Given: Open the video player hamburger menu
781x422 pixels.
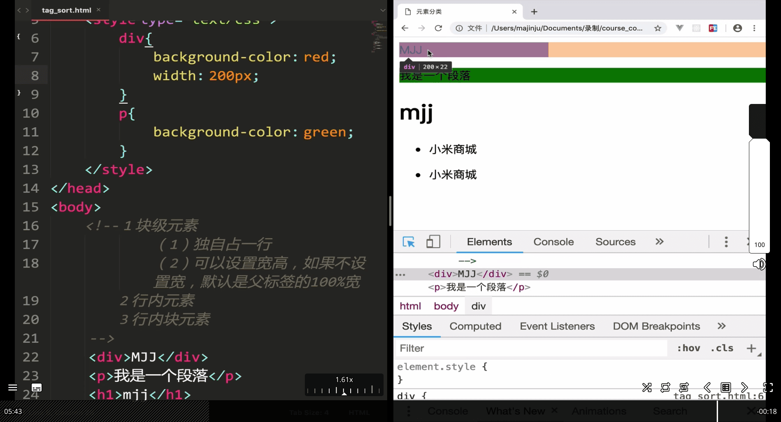Looking at the screenshot, I should (13, 387).
